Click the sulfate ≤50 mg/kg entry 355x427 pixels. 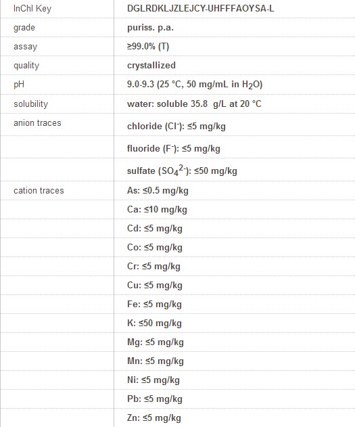182,171
